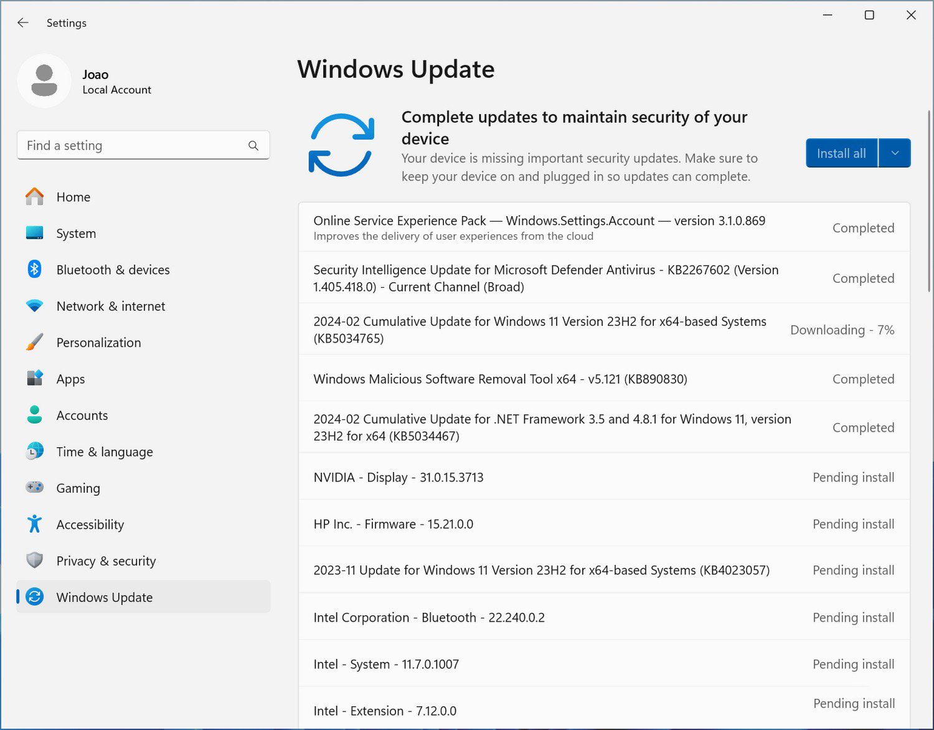Viewport: 934px width, 730px height.
Task: Go to Accessibility label
Action: (x=90, y=524)
